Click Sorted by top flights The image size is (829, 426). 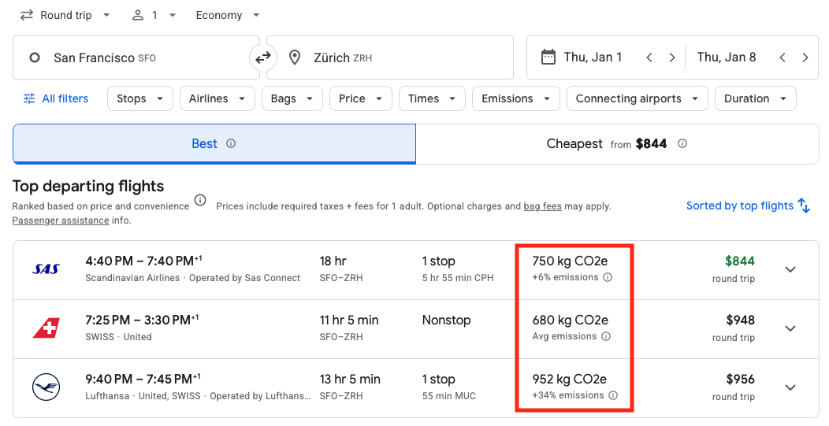(x=740, y=206)
